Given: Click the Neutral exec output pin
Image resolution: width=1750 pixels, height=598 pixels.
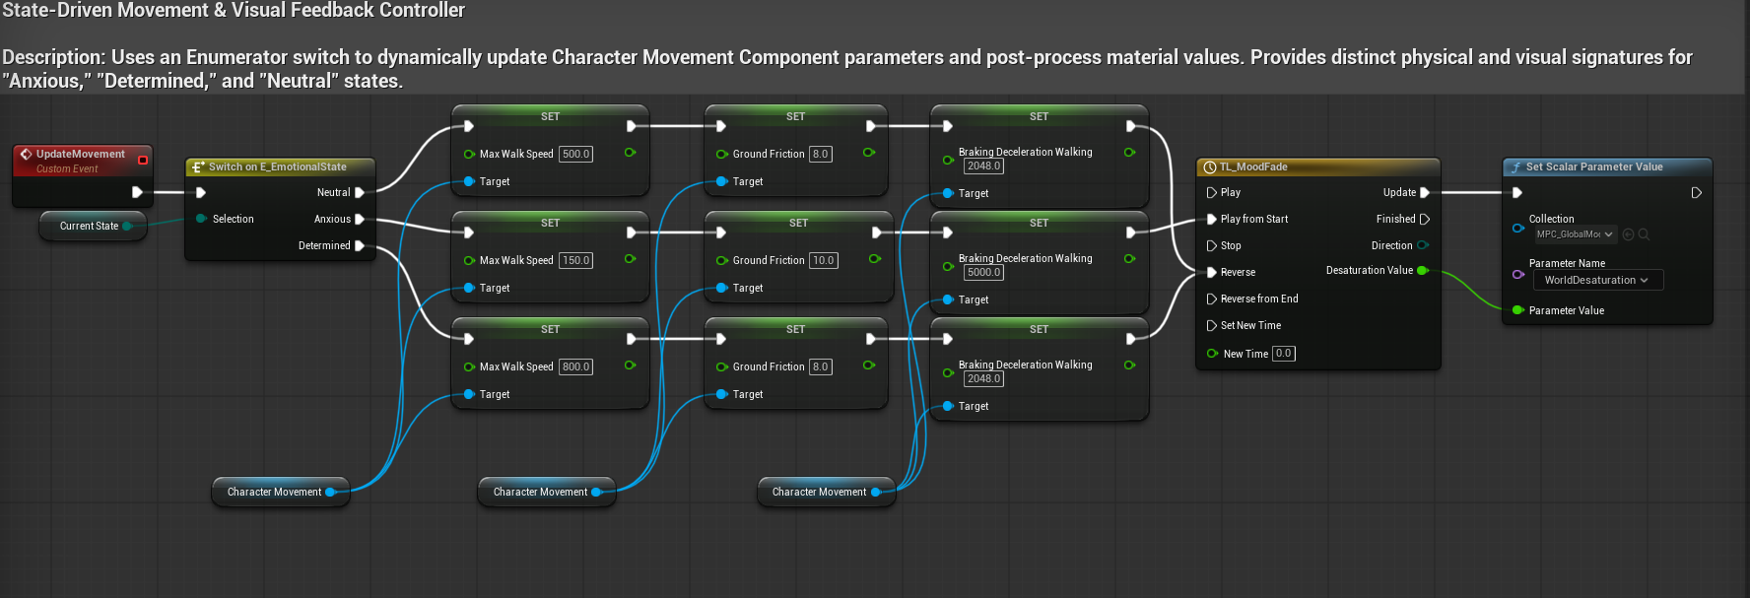Looking at the screenshot, I should pos(360,192).
